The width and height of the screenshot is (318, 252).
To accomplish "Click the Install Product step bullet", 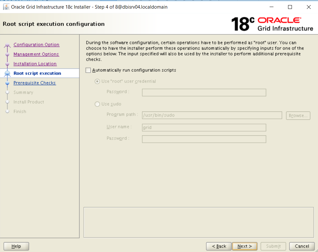I will tap(8, 102).
